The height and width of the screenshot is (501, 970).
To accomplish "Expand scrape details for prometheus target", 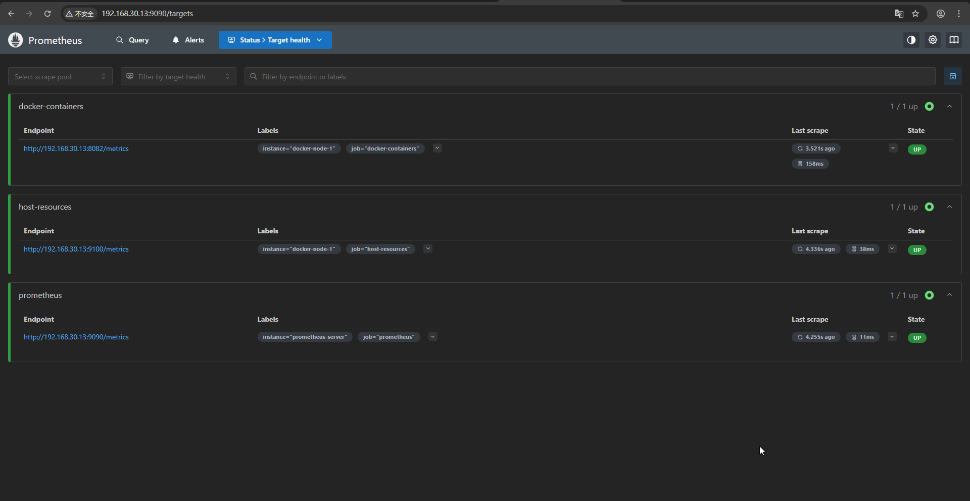I will point(892,336).
